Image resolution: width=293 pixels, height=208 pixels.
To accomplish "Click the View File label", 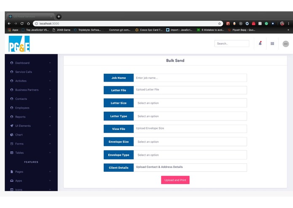I will click(x=118, y=129).
